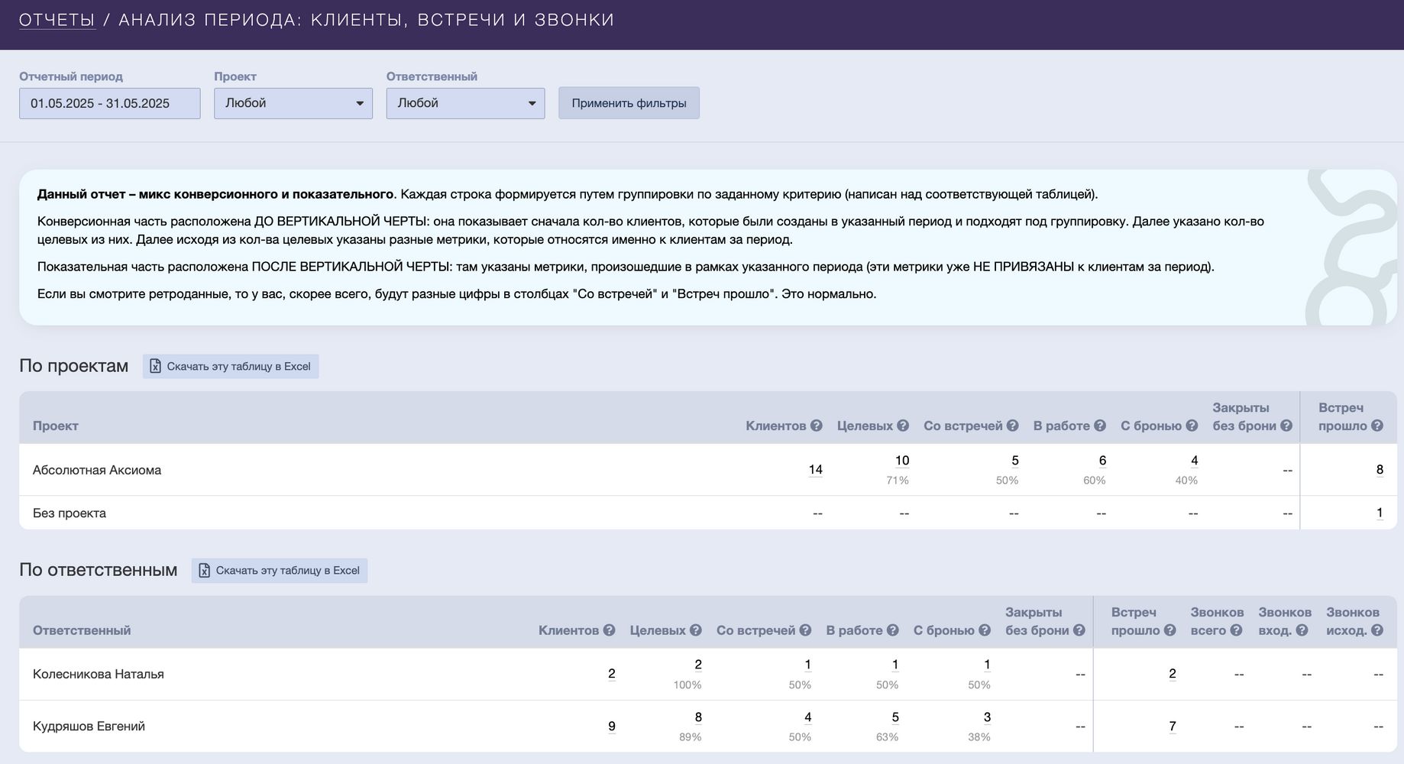The height and width of the screenshot is (764, 1404).
Task: Open help icon next to Целевых in responsible table
Action: (x=695, y=630)
